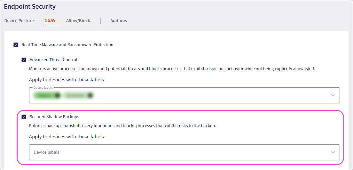
Task: Uncheck Real-Time Malware and Ransomware Protection
Action: [16, 45]
